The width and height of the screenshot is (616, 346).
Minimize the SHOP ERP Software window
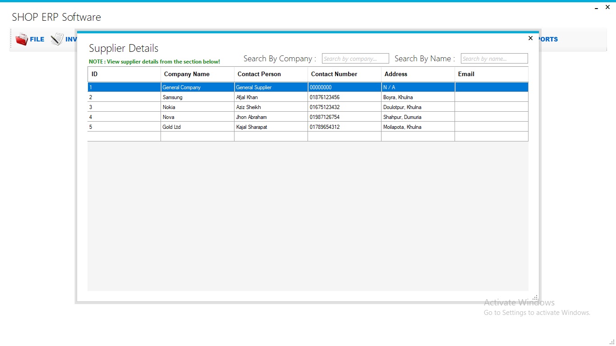point(596,7)
